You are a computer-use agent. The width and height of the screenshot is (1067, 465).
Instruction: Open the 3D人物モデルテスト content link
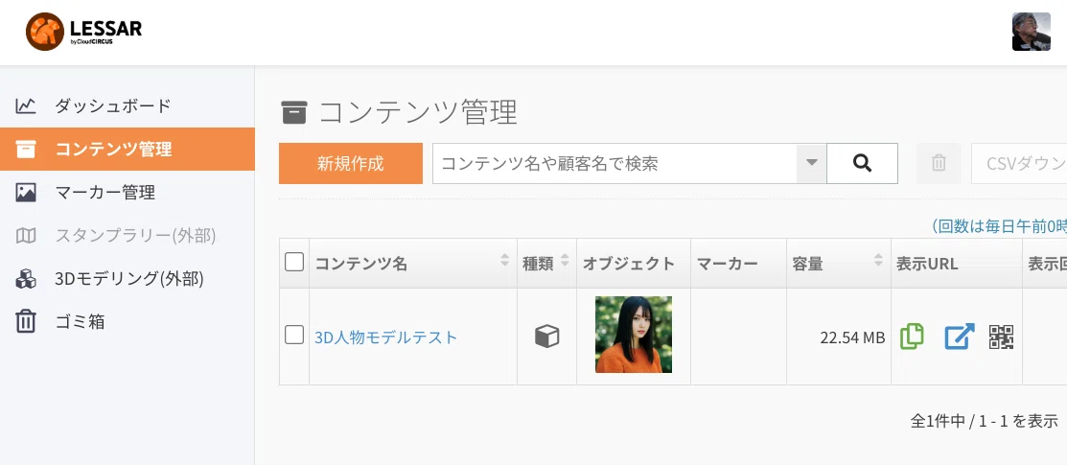coord(385,337)
